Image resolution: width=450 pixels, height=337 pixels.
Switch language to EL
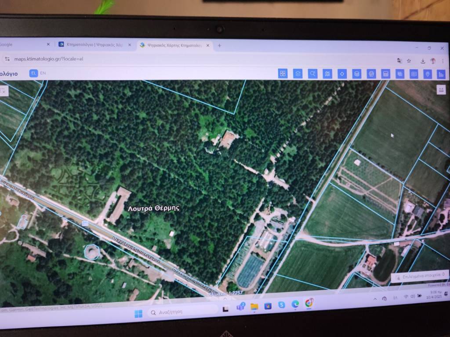[33, 73]
